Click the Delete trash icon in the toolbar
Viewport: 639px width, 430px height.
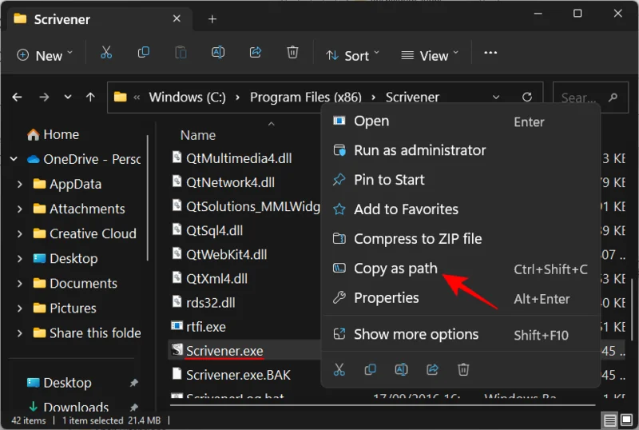pyautogui.click(x=292, y=53)
